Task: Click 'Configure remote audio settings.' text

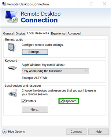Action: pyautogui.click(x=43, y=45)
